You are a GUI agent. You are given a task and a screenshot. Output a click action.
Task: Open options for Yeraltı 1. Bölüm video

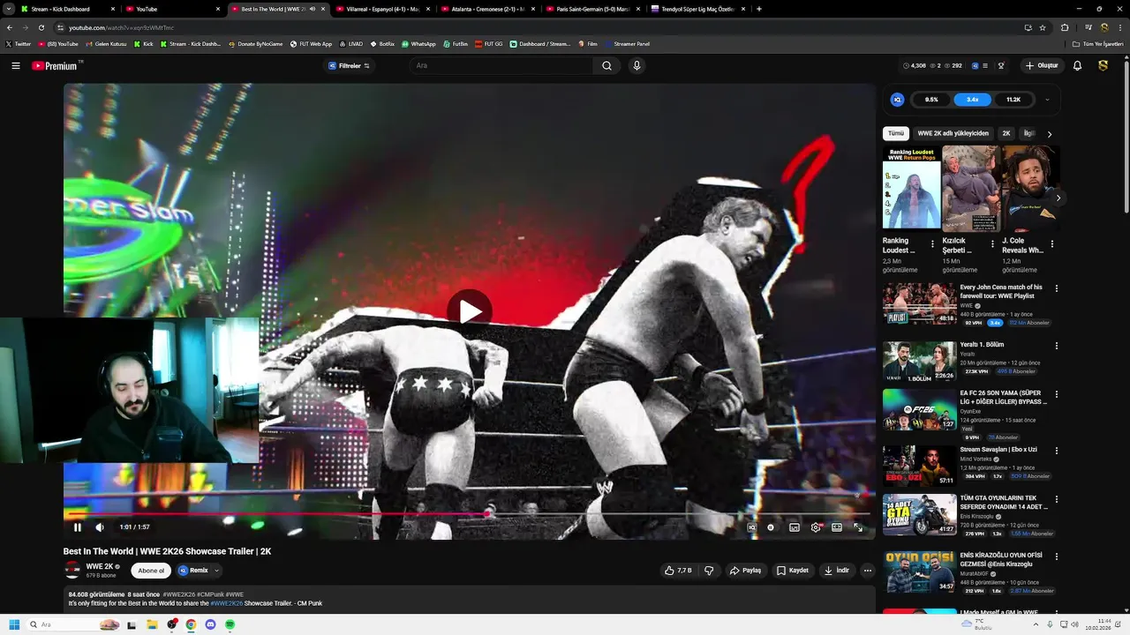1057,346
